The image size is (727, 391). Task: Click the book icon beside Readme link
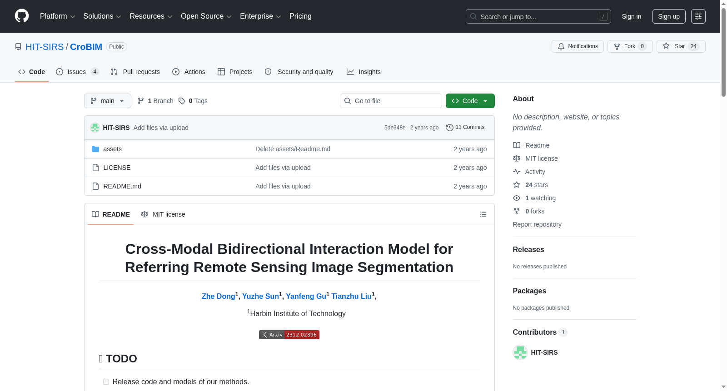pos(517,145)
